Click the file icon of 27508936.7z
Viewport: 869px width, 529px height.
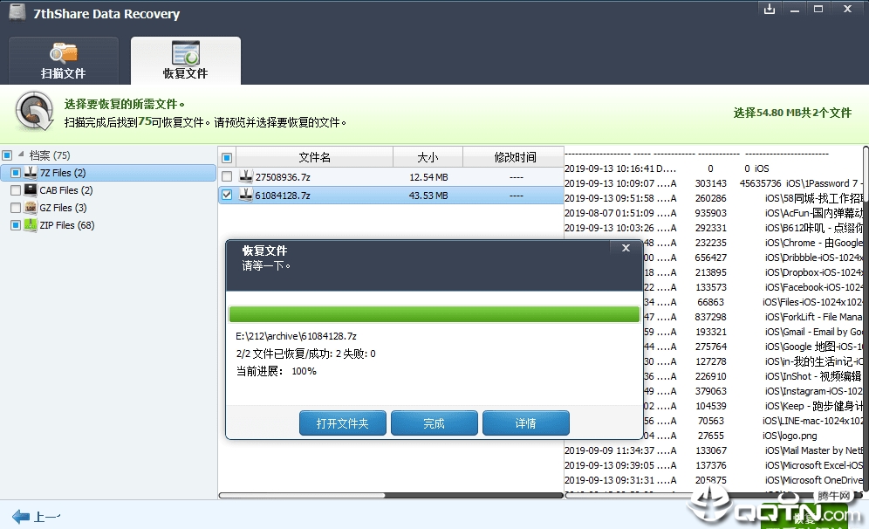pyautogui.click(x=245, y=177)
